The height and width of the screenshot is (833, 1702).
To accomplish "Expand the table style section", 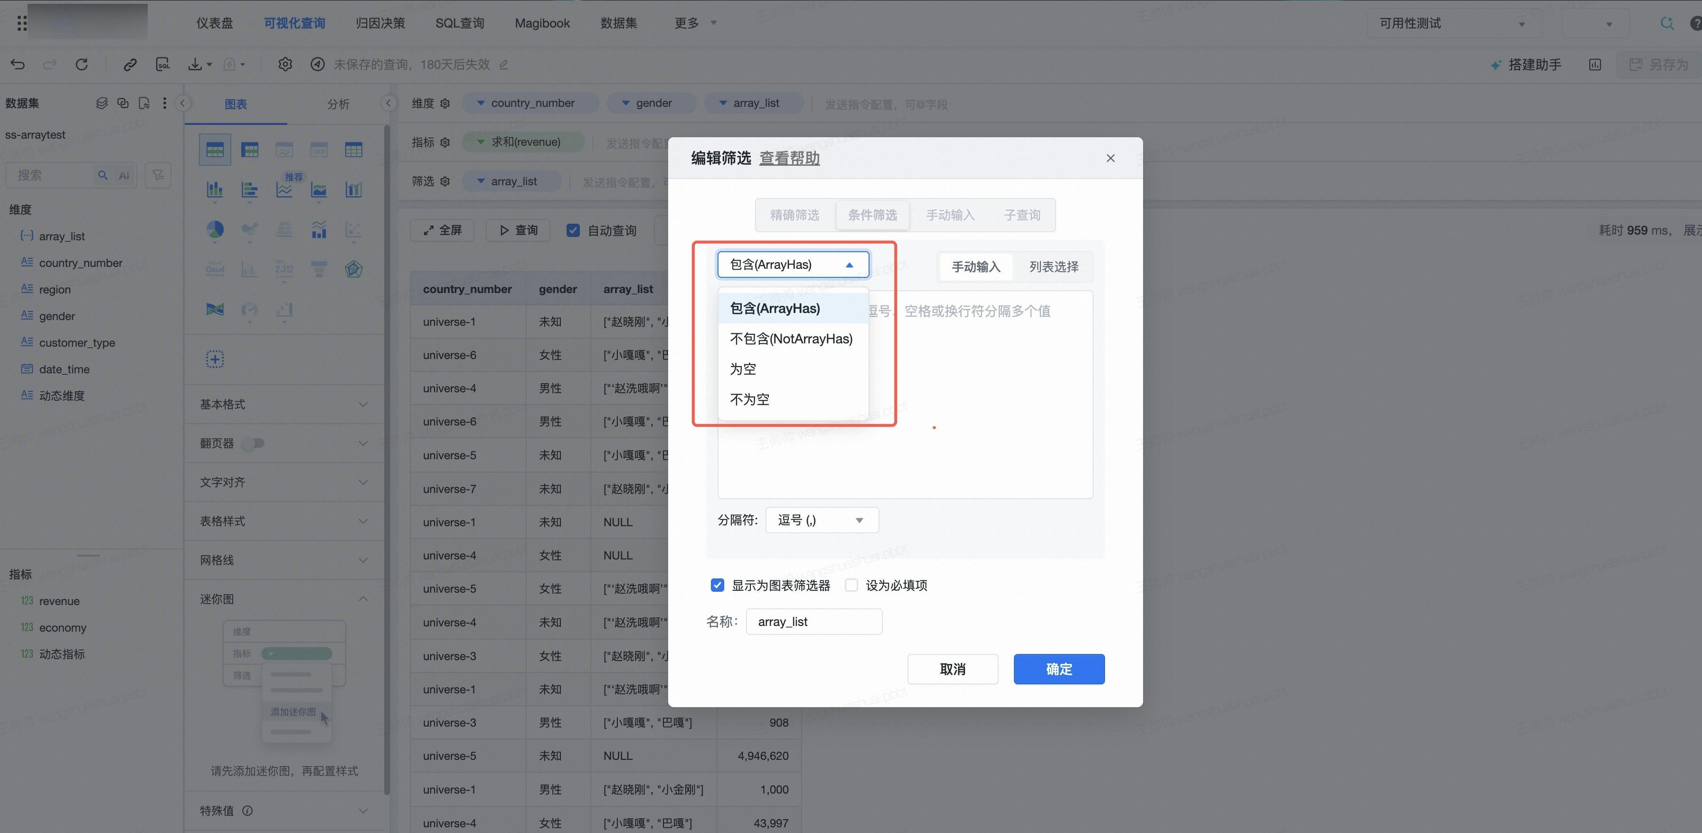I will (x=284, y=521).
